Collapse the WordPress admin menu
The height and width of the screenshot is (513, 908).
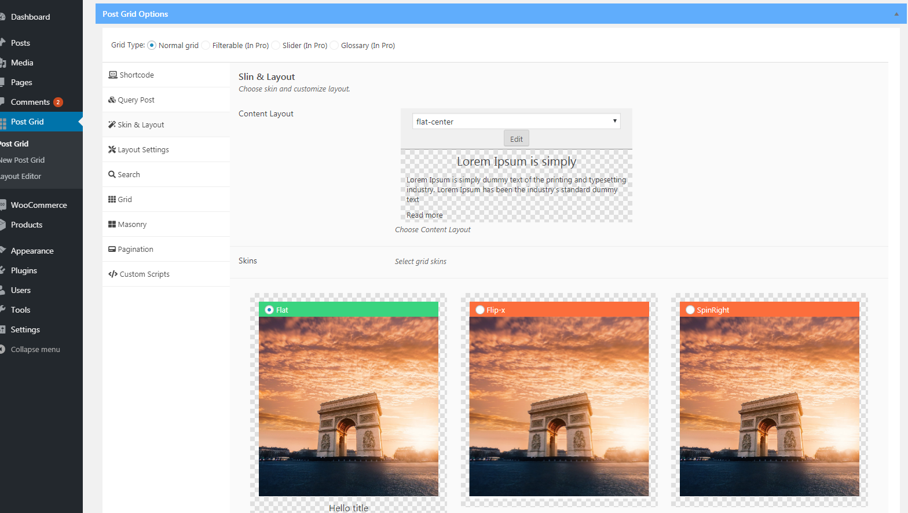tap(35, 349)
